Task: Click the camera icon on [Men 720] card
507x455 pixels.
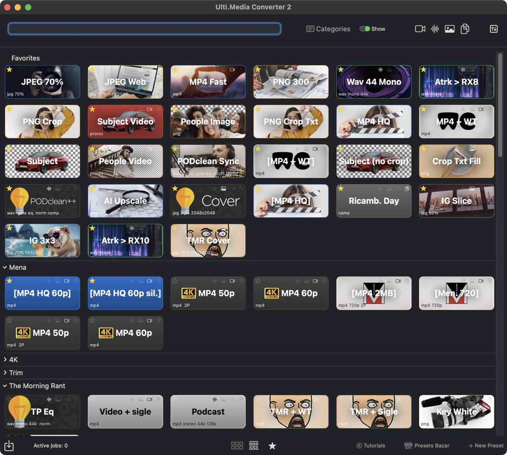Action: [x=481, y=281]
